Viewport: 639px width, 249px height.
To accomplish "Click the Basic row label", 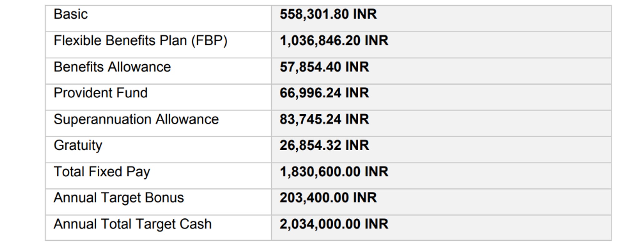I will (x=71, y=14).
